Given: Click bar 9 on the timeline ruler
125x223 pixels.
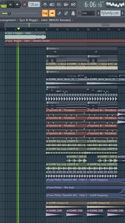Looking at the screenshot, I should [47, 29].
